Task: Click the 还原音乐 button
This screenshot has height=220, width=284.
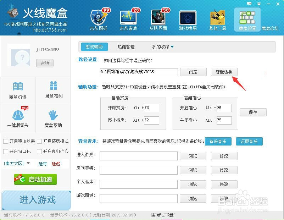Action: tap(249, 141)
